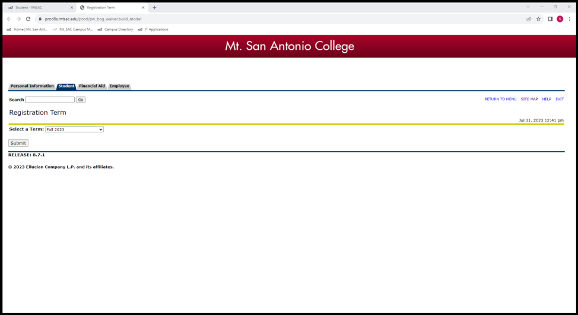Close the Student - MtSAC tab
This screenshot has width=578, height=315.
tap(72, 7)
